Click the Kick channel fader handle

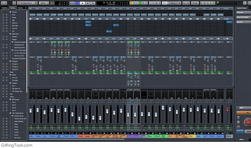coord(30,111)
